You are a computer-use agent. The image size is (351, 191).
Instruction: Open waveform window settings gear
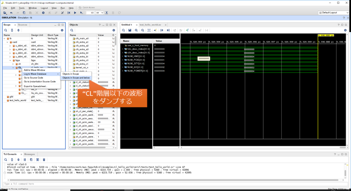coord(345,30)
